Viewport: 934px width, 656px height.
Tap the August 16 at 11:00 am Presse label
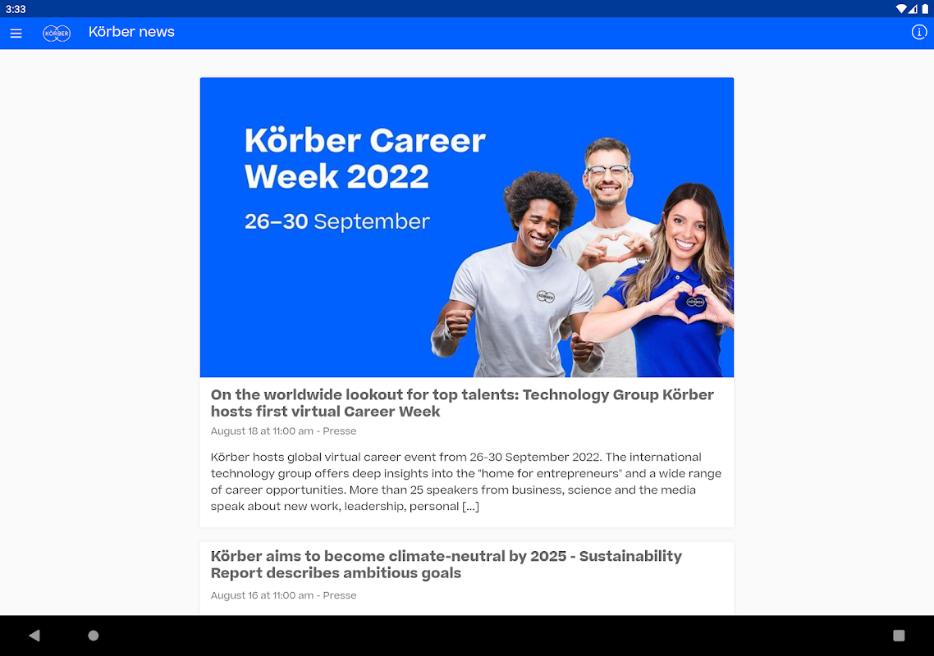coord(283,595)
